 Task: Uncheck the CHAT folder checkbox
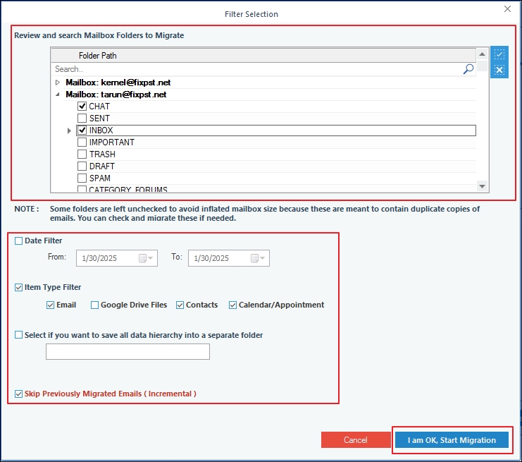82,107
